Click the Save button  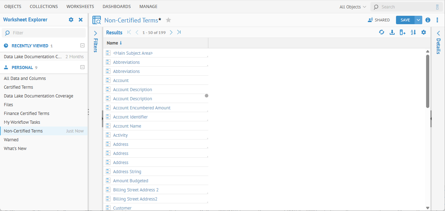tap(405, 20)
